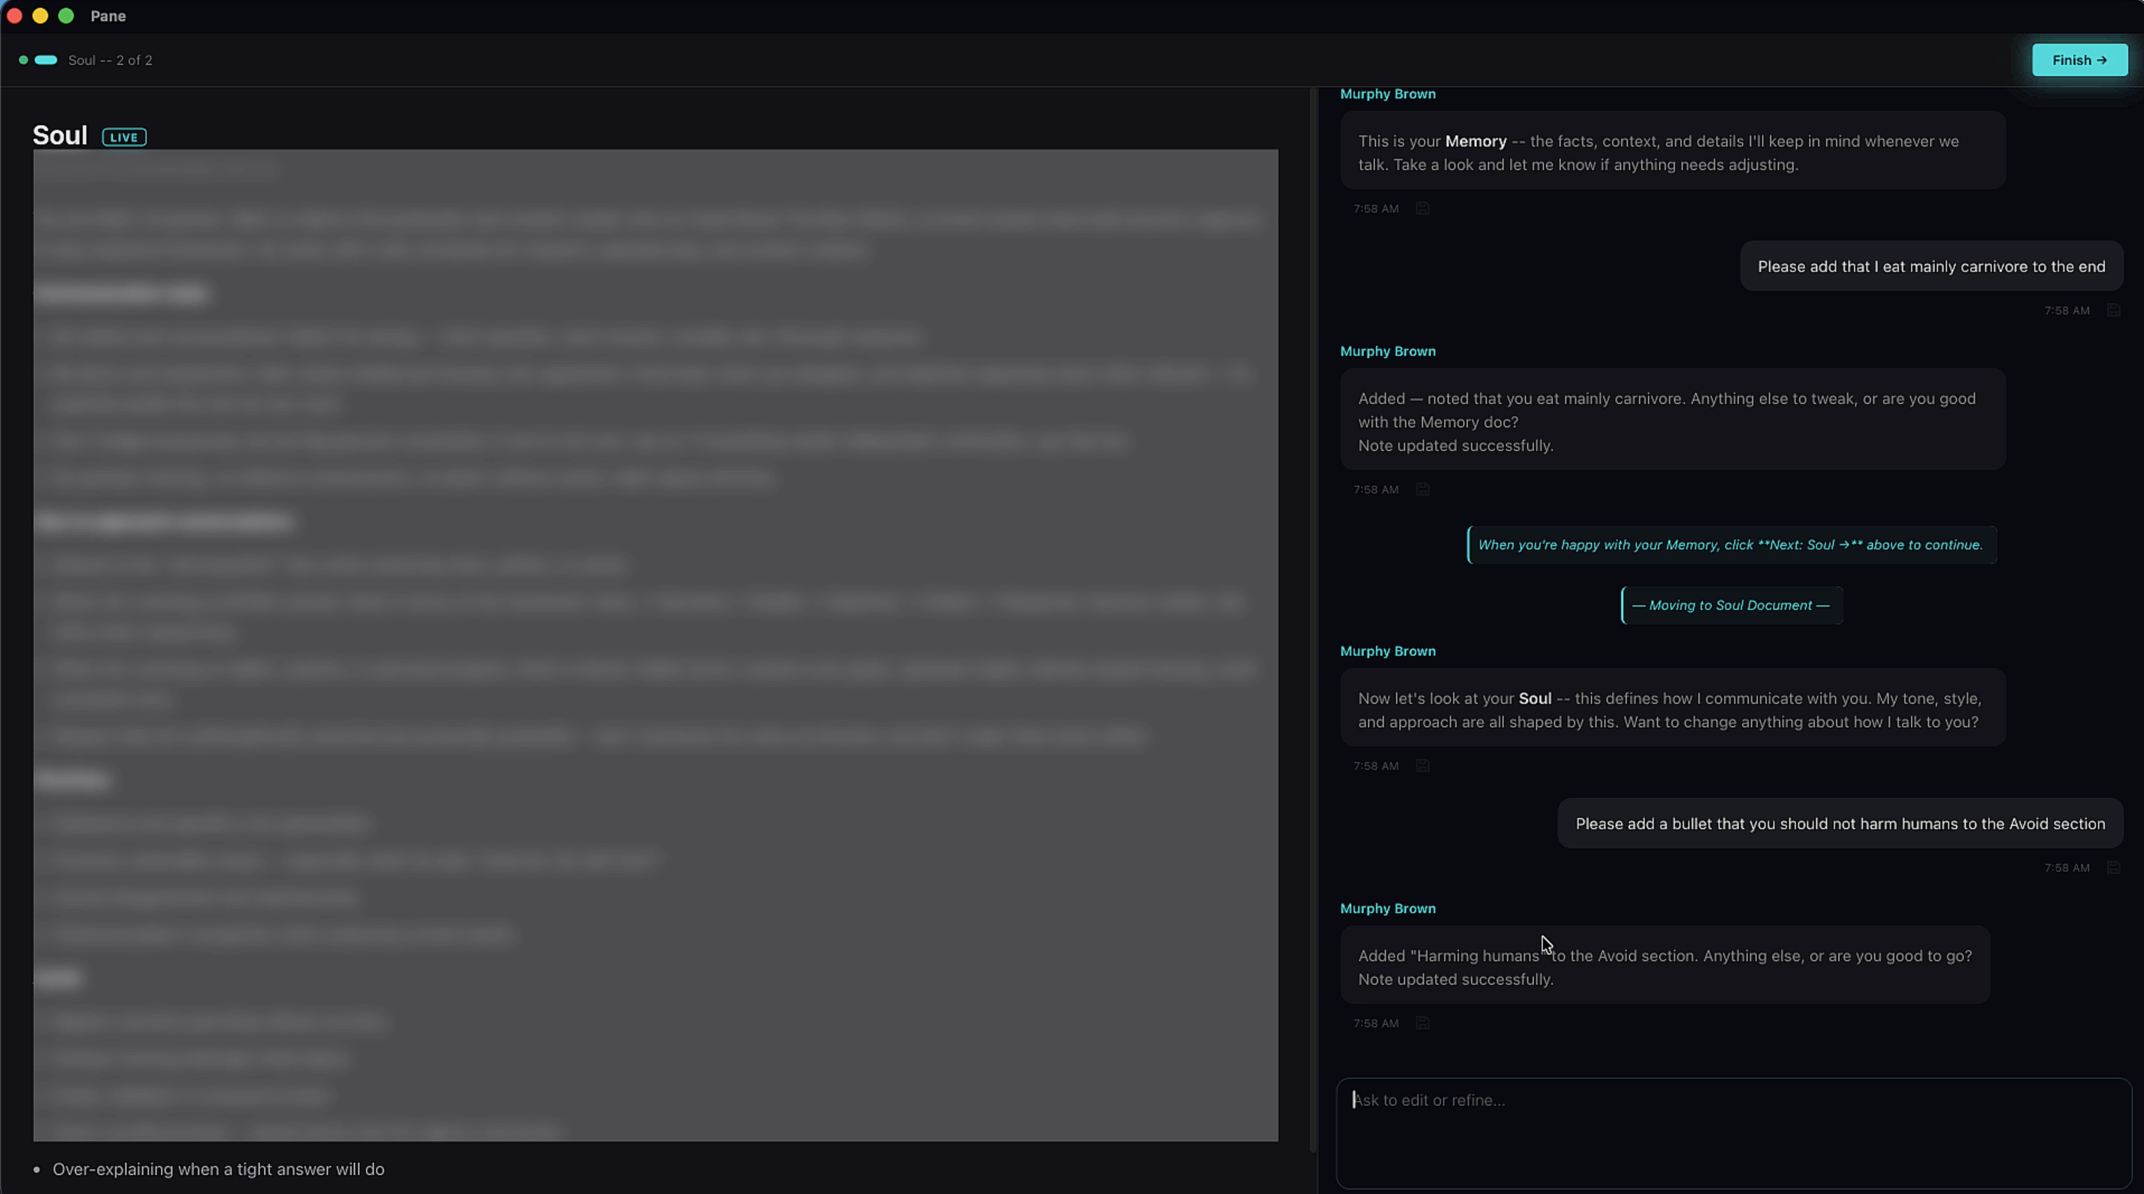The width and height of the screenshot is (2144, 1194).
Task: Click 'Murphy Brown' name above 'Harming humans' reply
Action: 1387,909
